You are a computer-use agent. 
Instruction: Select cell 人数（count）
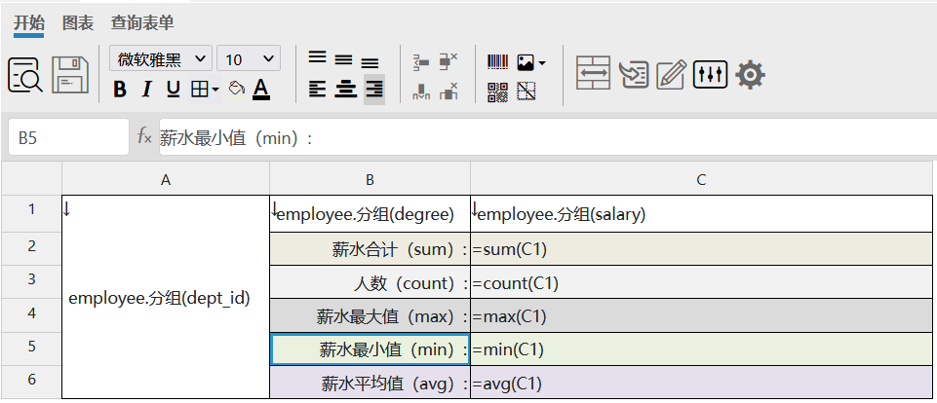pos(370,282)
